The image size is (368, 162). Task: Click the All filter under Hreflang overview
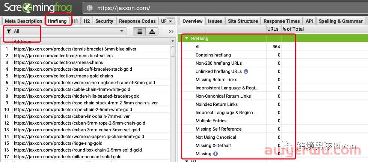coord(198,47)
